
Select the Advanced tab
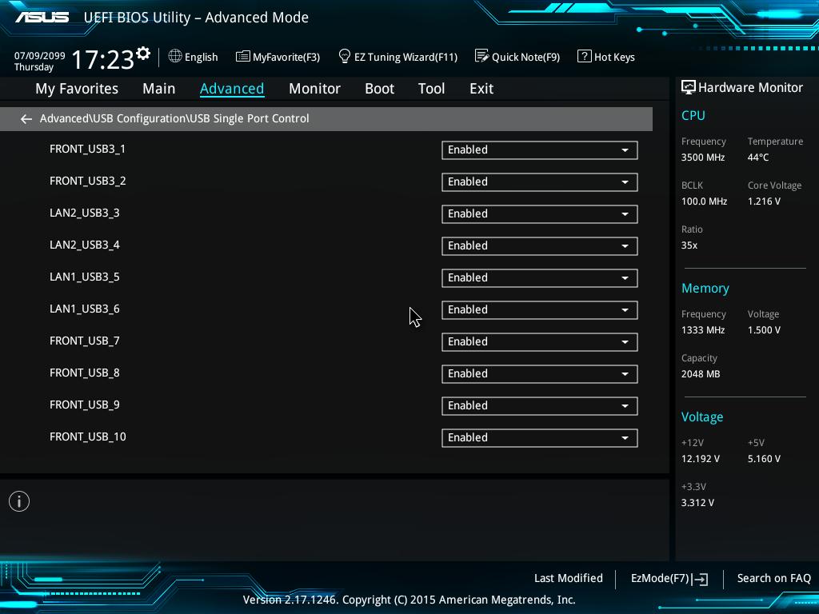[x=232, y=89]
